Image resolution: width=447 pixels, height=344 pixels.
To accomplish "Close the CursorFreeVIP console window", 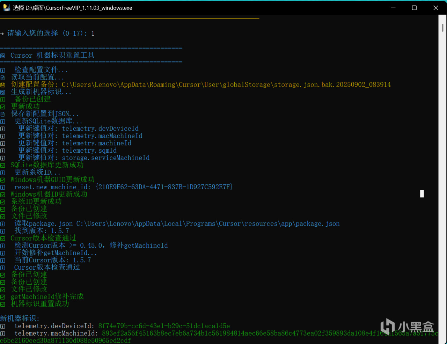I will tap(436, 8).
